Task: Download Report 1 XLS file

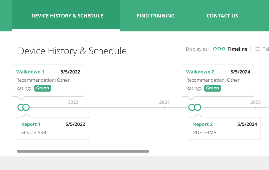Action: (x=31, y=124)
